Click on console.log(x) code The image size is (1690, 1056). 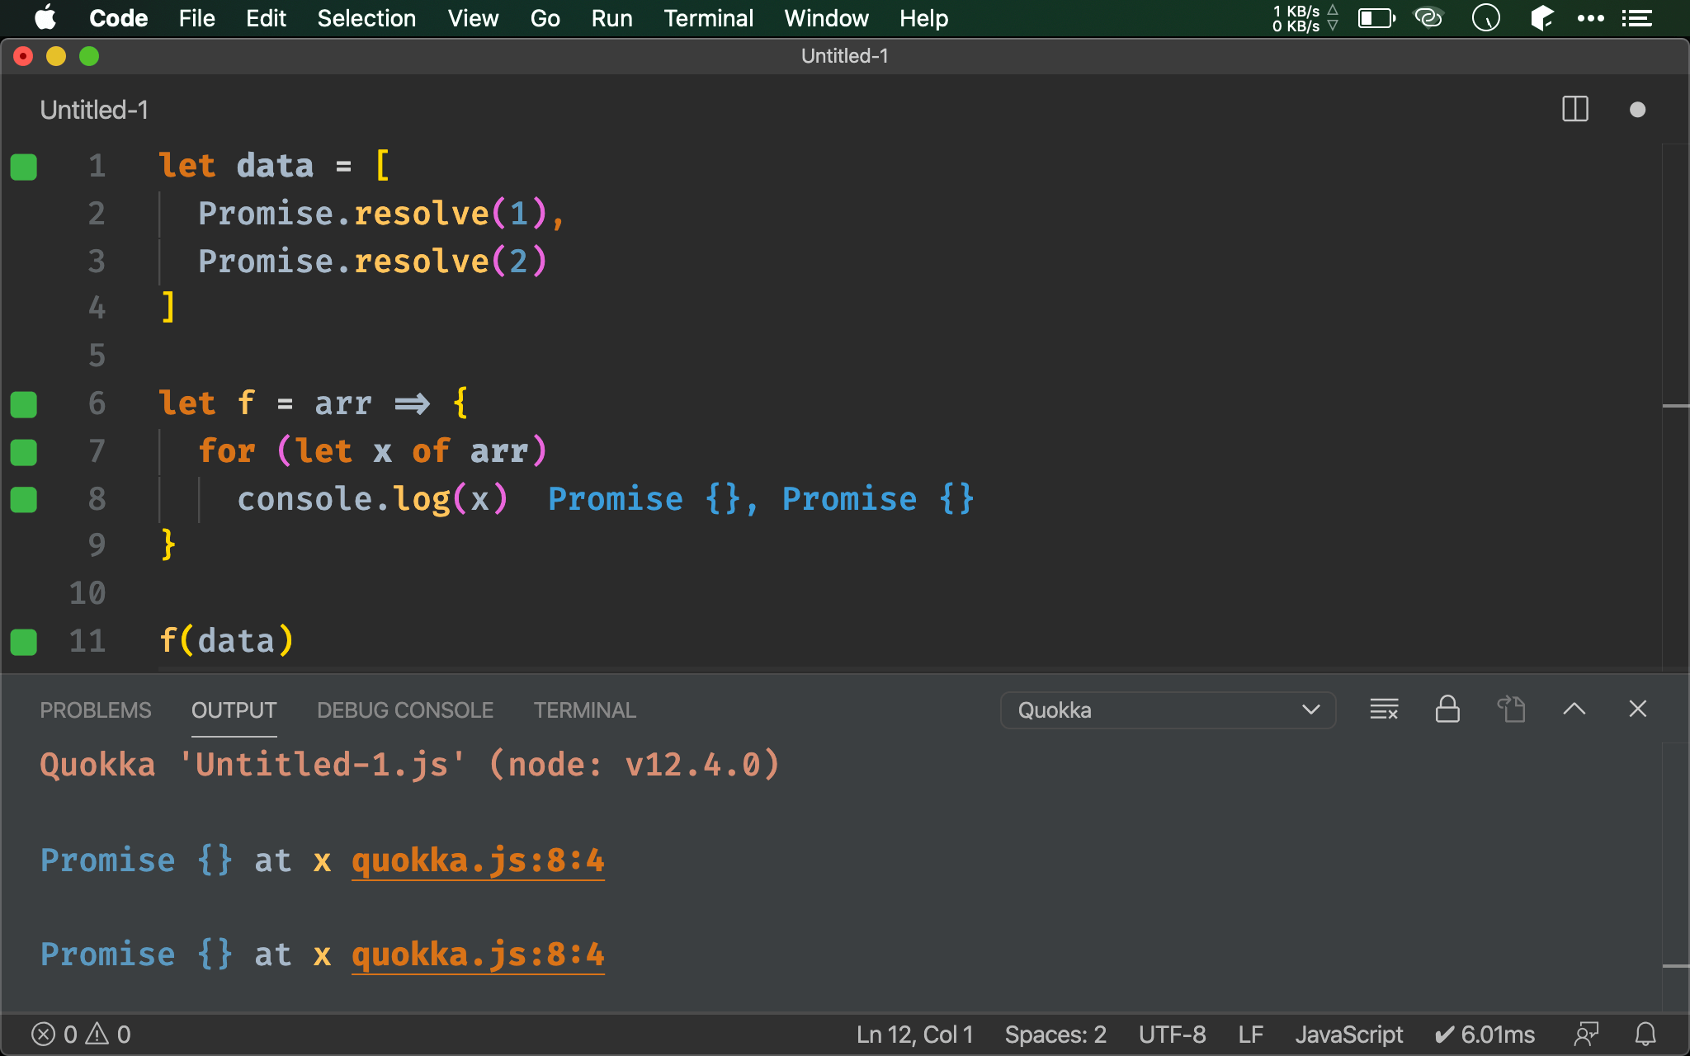tap(372, 499)
